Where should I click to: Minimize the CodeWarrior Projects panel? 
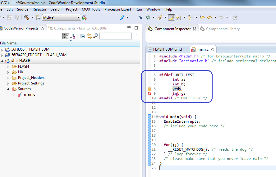coord(129,27)
